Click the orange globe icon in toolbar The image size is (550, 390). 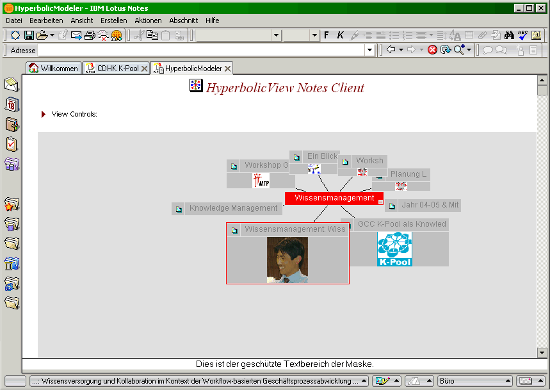coord(117,35)
